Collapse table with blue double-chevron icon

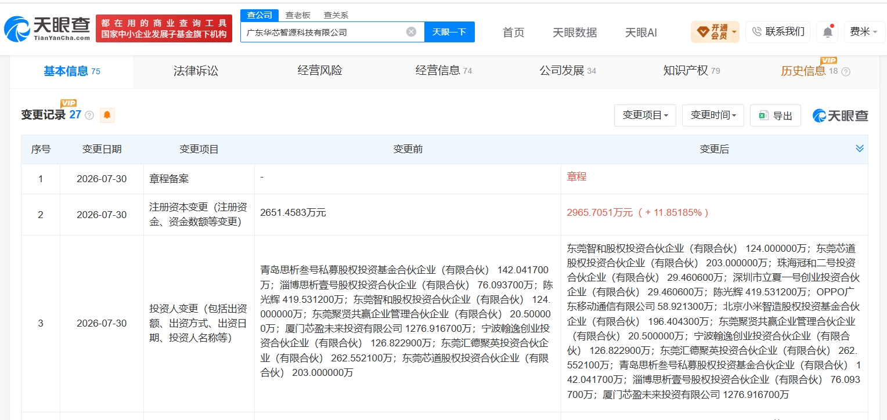click(860, 149)
